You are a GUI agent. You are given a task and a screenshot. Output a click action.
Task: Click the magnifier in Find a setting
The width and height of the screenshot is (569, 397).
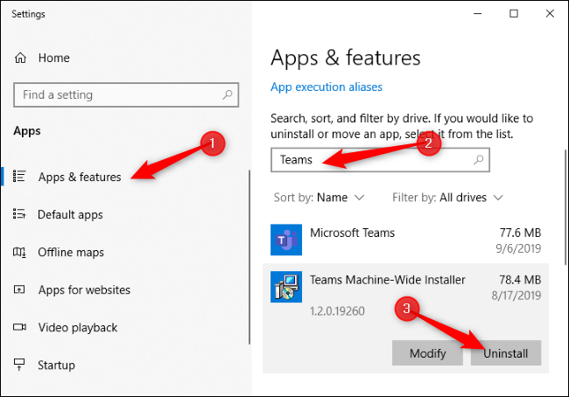tap(228, 94)
